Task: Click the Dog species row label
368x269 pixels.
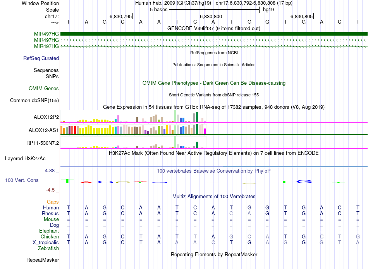Action: pos(54,225)
